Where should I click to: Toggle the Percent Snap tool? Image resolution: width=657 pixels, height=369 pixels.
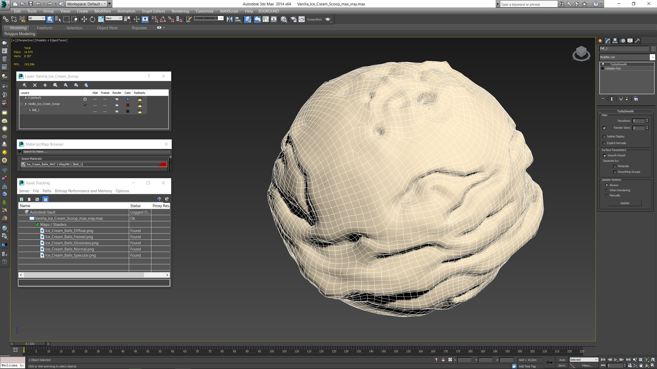pos(171,19)
